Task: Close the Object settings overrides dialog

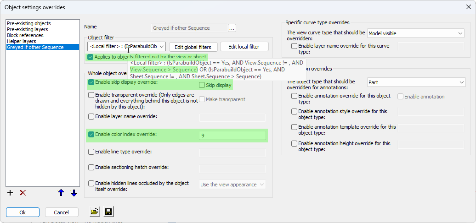Action: (468, 7)
